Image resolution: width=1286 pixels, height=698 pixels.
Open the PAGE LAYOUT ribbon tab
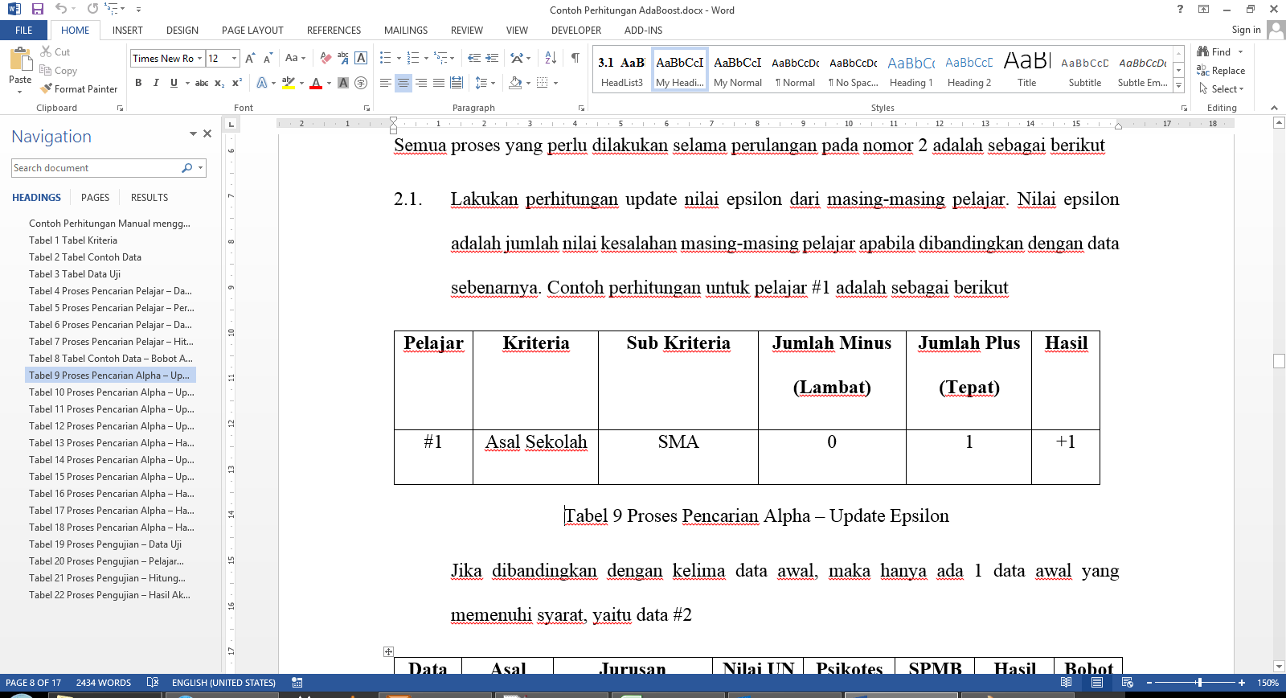point(252,31)
